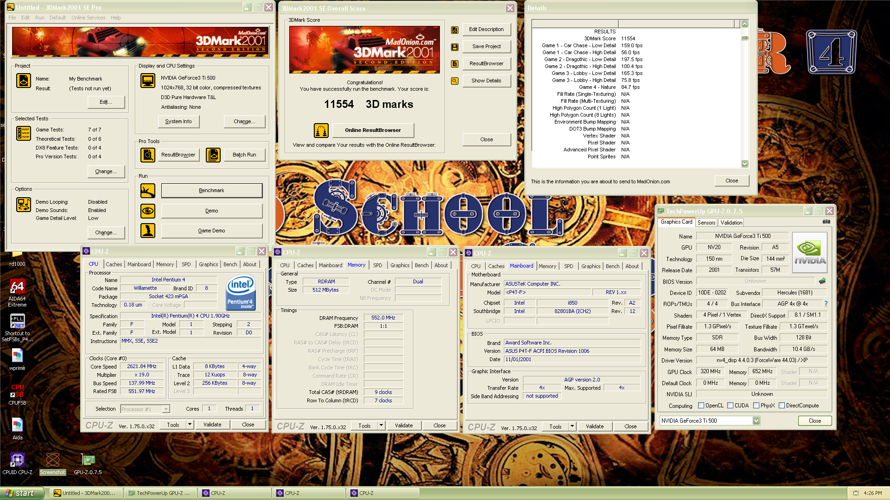The height and width of the screenshot is (500, 890).
Task: Switch to Caches tab in first CPU-Z window
Action: pyautogui.click(x=114, y=264)
